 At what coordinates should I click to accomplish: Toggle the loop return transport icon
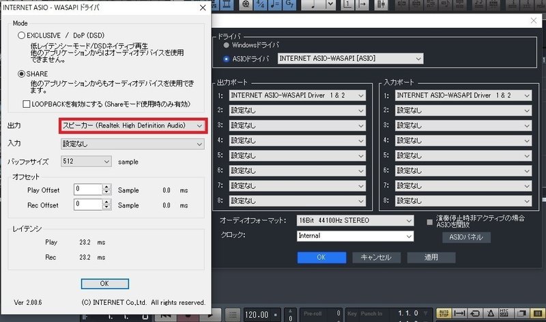(474, 313)
